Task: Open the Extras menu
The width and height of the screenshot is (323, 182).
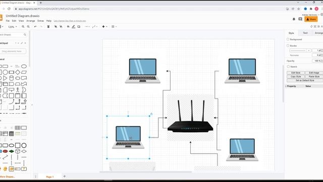Action: [40, 21]
